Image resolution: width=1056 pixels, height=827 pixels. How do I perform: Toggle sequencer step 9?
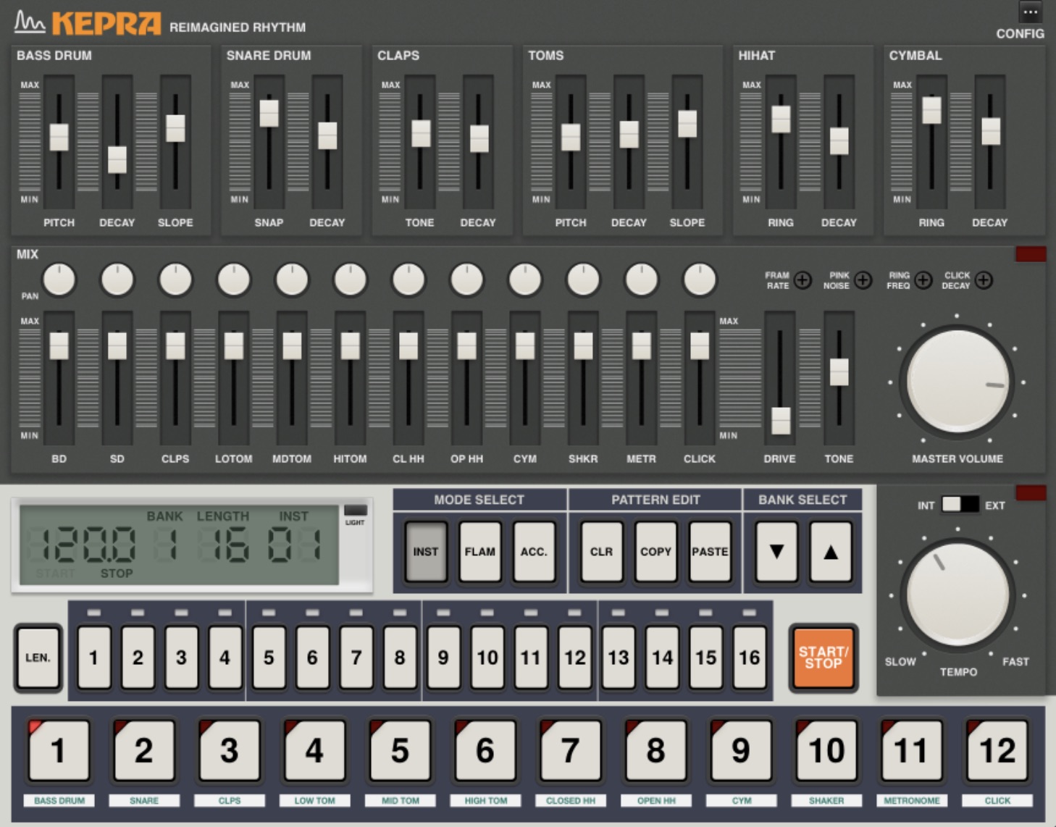(x=443, y=658)
